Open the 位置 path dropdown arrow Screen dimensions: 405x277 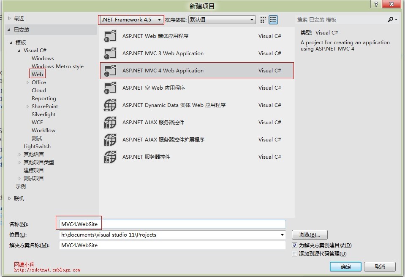pos(282,235)
